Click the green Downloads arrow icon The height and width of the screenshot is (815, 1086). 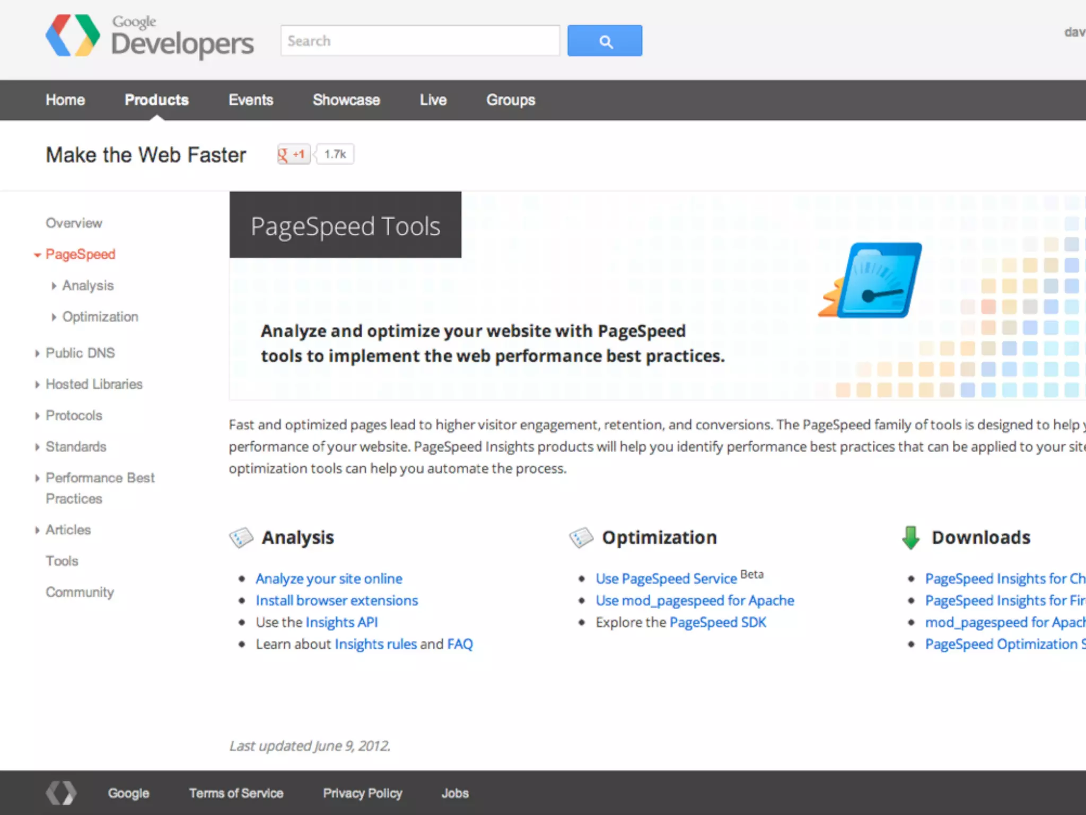tap(911, 537)
